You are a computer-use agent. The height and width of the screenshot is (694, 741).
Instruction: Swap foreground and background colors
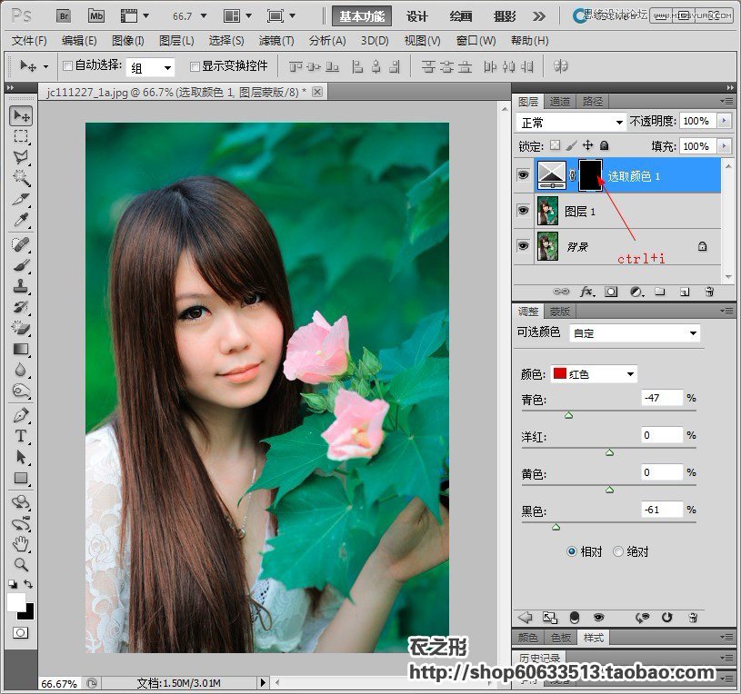[28, 584]
